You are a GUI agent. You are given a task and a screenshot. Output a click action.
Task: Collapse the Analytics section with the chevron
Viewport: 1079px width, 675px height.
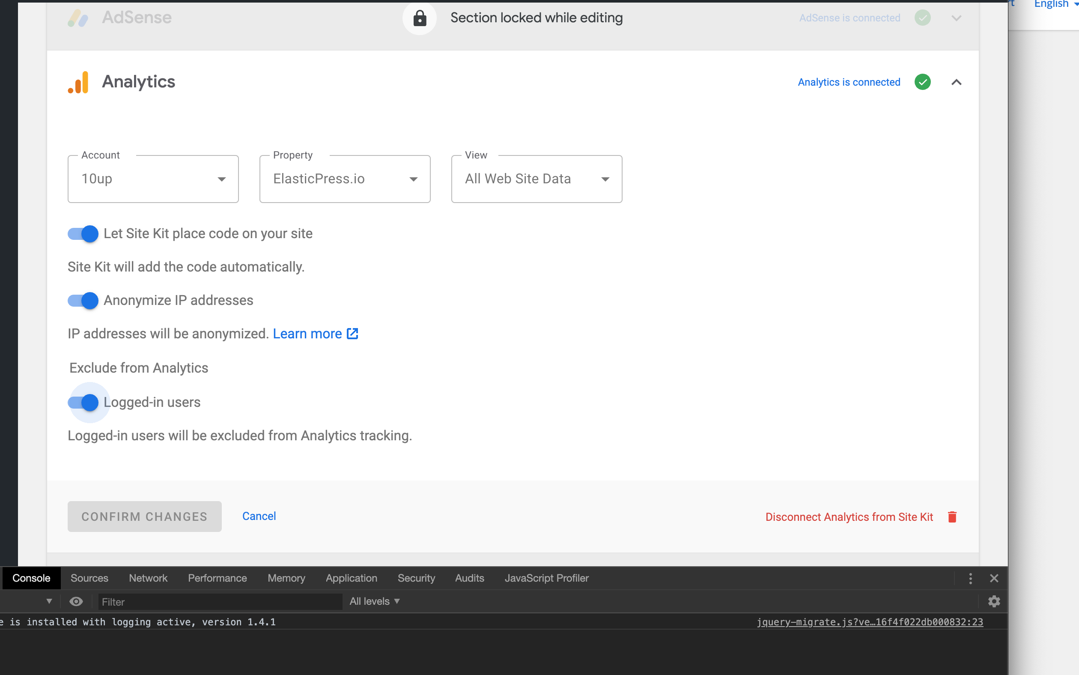[956, 82]
